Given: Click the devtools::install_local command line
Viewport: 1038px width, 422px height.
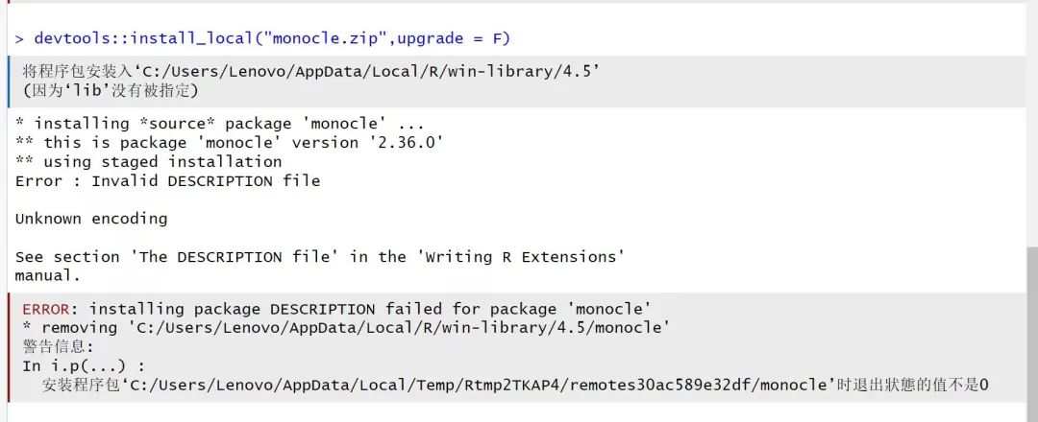Looking at the screenshot, I should [262, 38].
